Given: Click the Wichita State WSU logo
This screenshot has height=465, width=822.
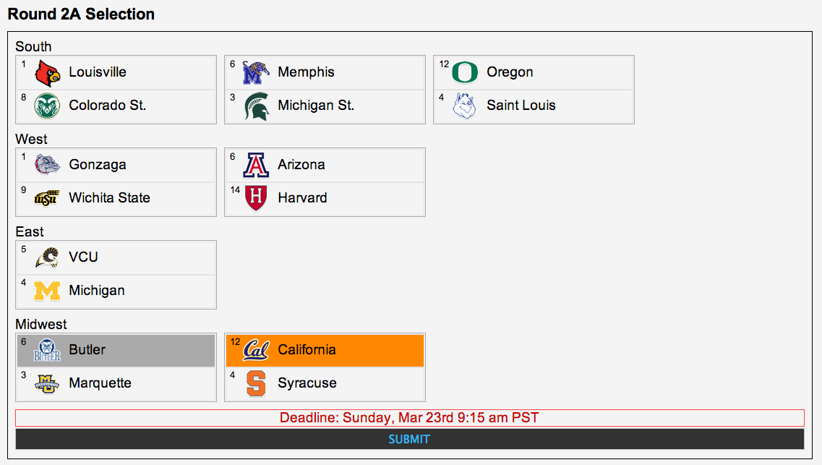Looking at the screenshot, I should 47,198.
